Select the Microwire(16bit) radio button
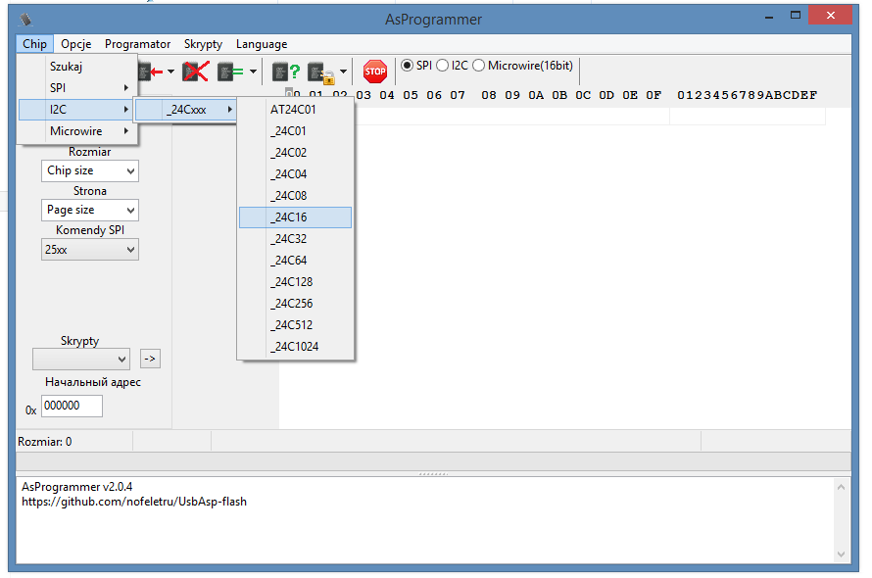This screenshot has width=872, height=578. point(478,66)
